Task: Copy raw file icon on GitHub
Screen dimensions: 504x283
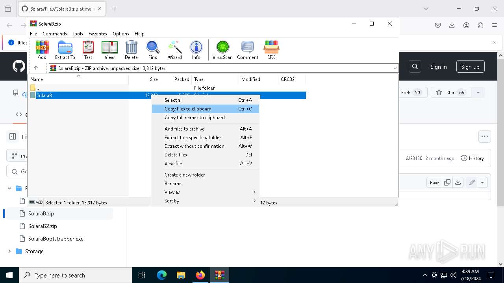Action: (447, 182)
